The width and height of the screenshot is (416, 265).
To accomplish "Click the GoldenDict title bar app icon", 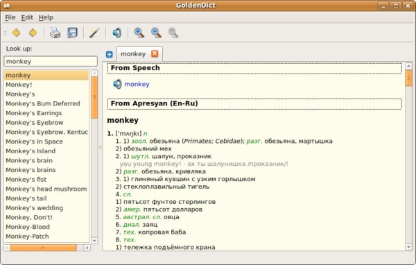I will click(7, 6).
